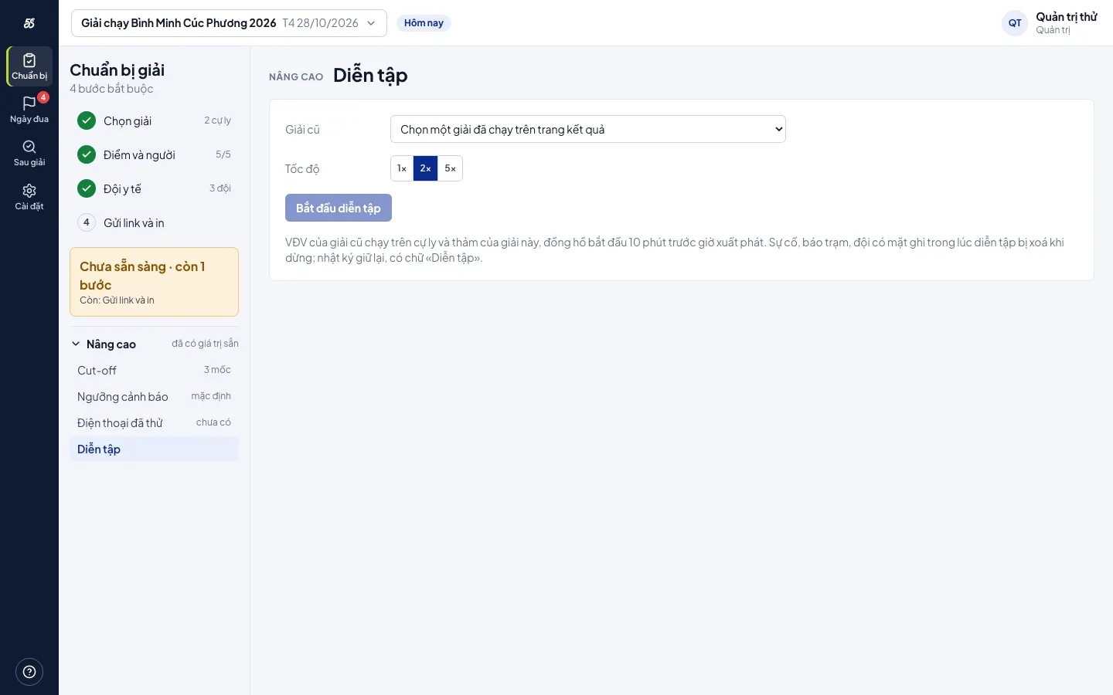
Task: Click step number 4 circle
Action: pos(87,222)
